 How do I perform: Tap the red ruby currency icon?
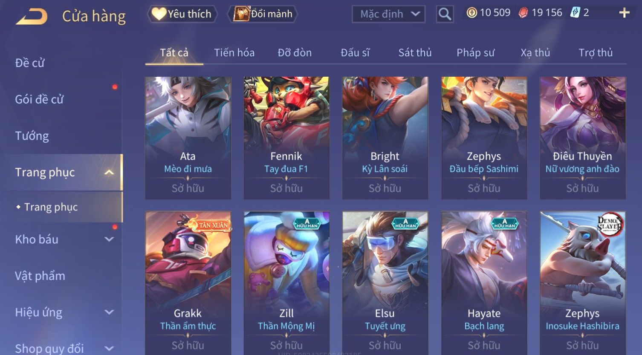(x=523, y=13)
